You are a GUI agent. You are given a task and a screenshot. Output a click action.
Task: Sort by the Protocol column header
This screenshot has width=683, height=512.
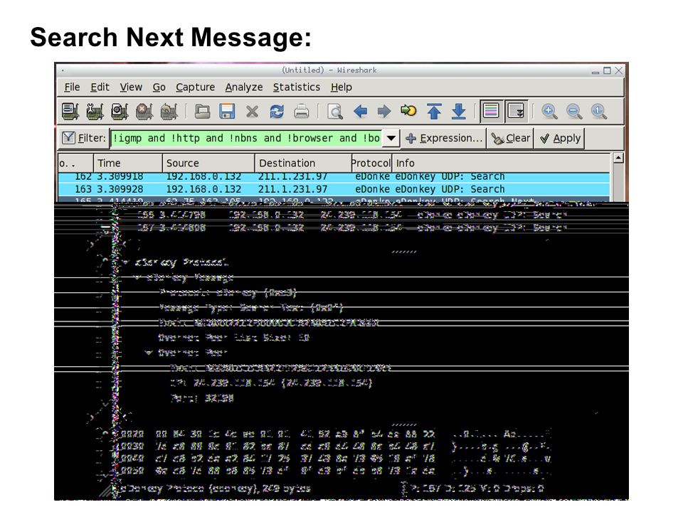tap(371, 163)
